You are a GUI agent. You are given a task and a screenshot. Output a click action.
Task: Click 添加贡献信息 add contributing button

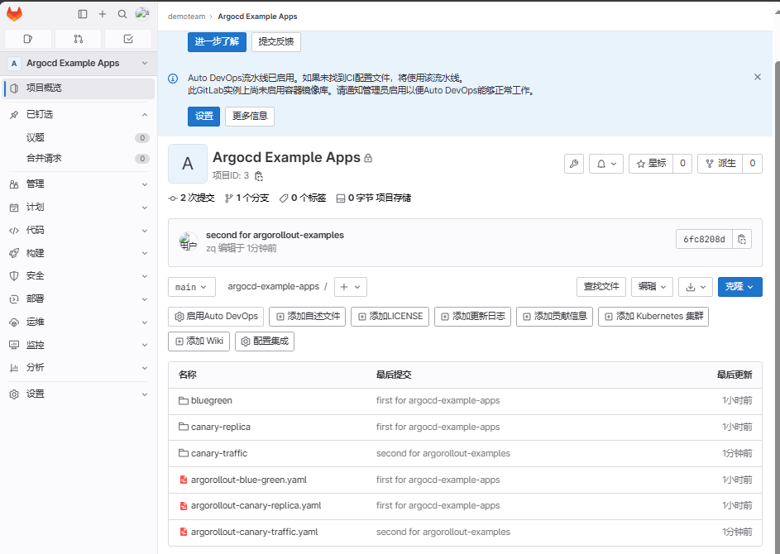coord(555,317)
